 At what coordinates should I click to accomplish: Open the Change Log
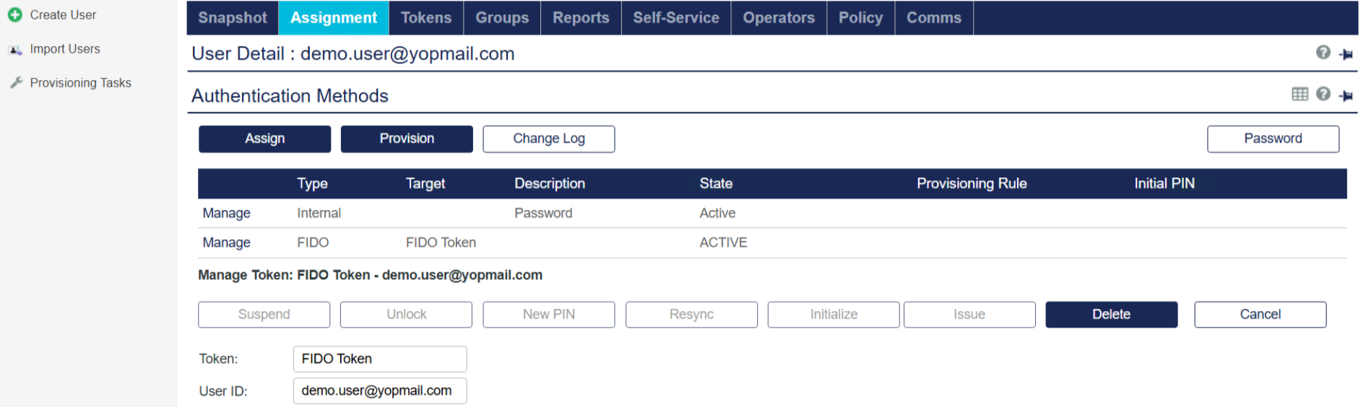point(548,139)
